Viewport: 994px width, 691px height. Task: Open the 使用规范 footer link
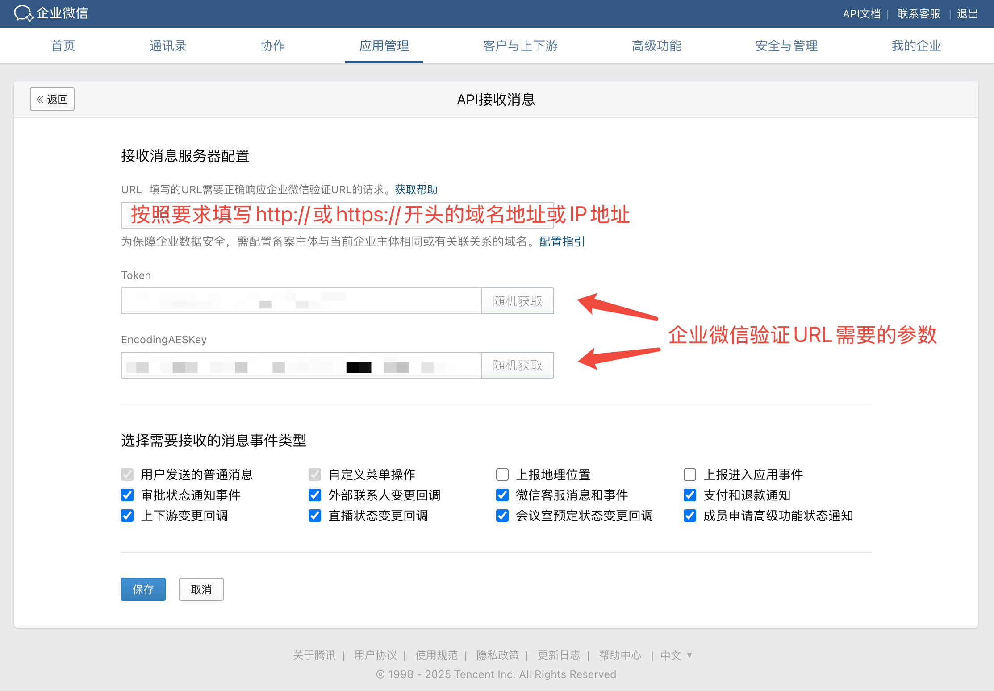436,655
